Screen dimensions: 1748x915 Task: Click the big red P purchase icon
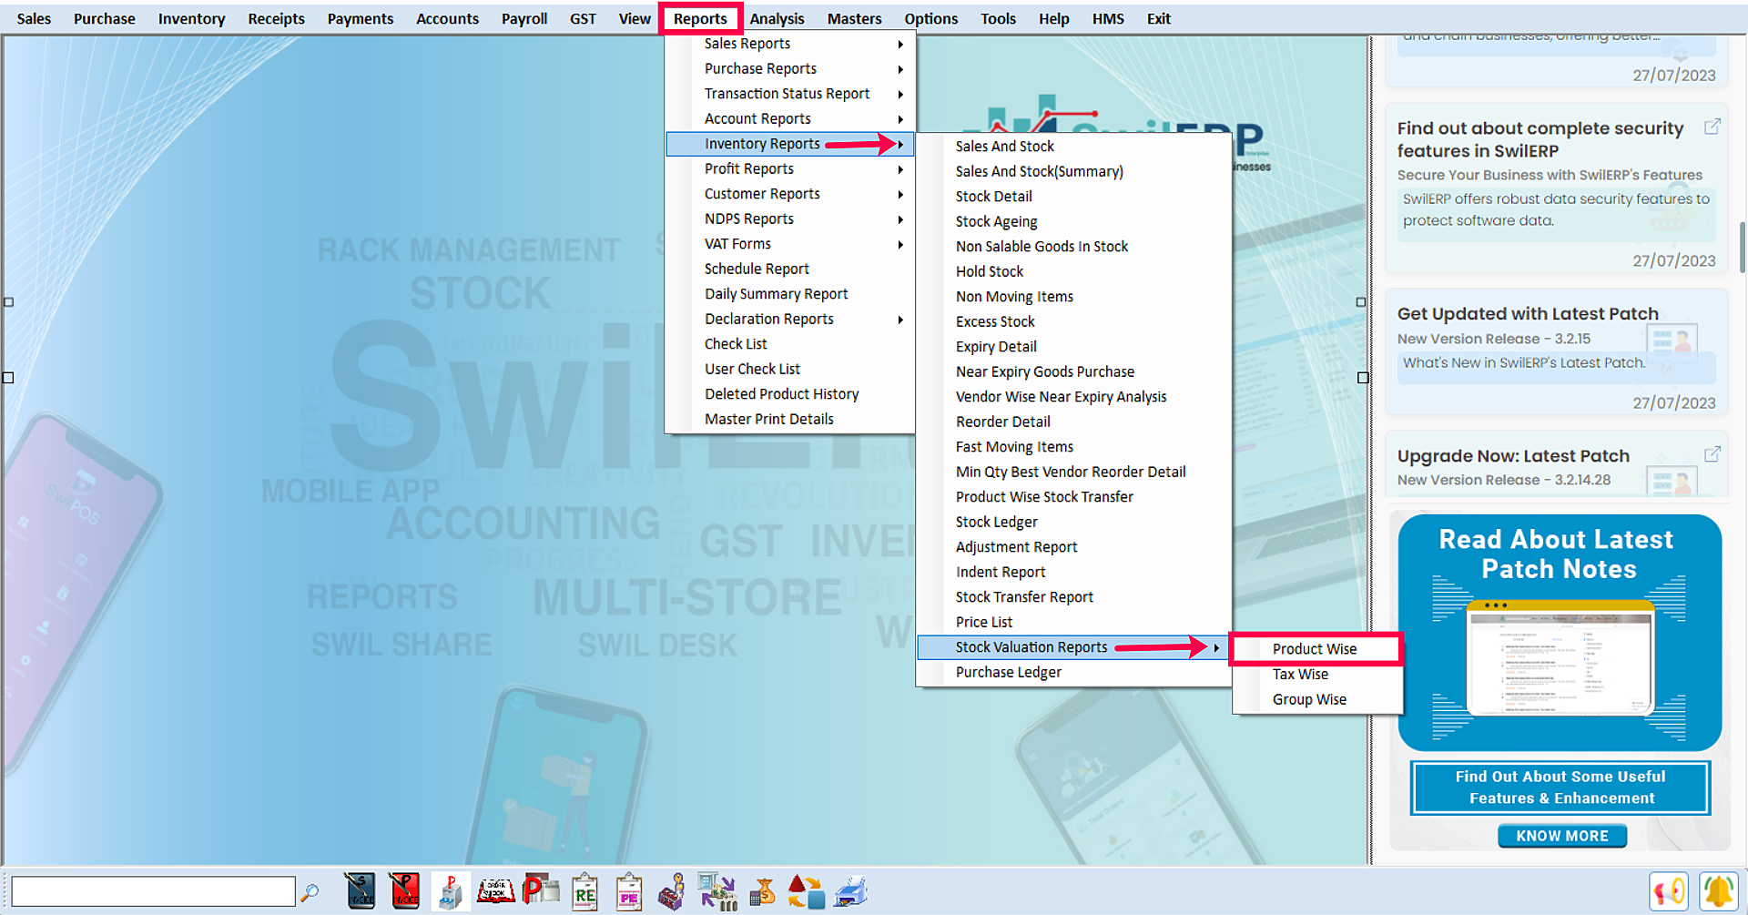point(541,891)
